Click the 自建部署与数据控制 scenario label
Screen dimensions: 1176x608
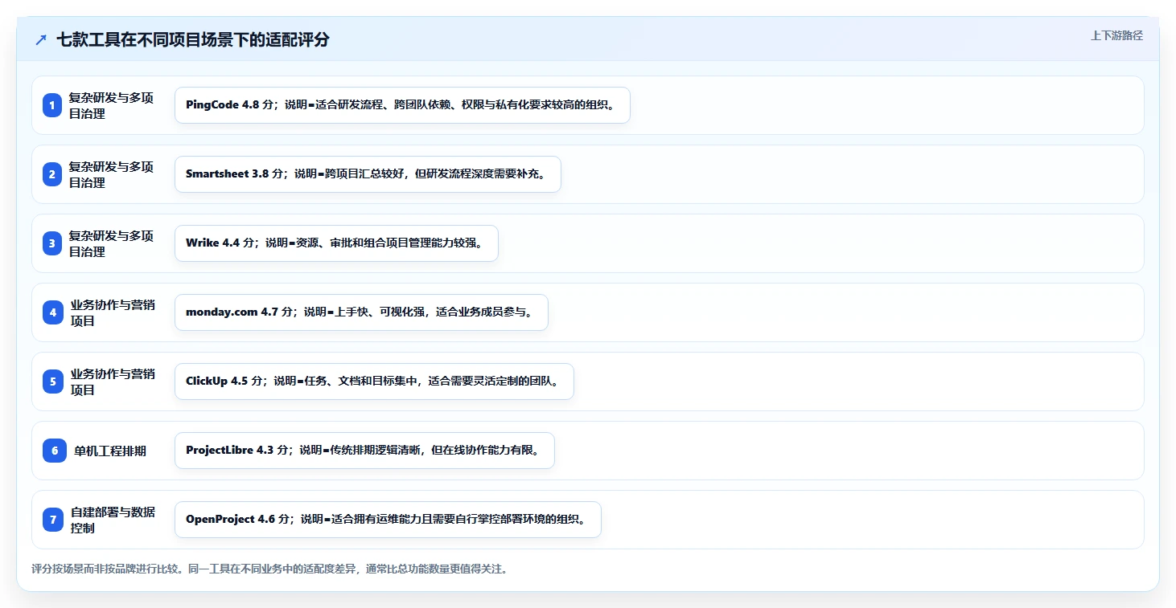[113, 520]
